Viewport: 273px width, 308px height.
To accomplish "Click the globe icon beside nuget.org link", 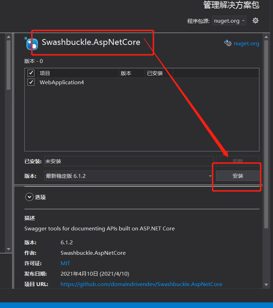I will (x=228, y=43).
